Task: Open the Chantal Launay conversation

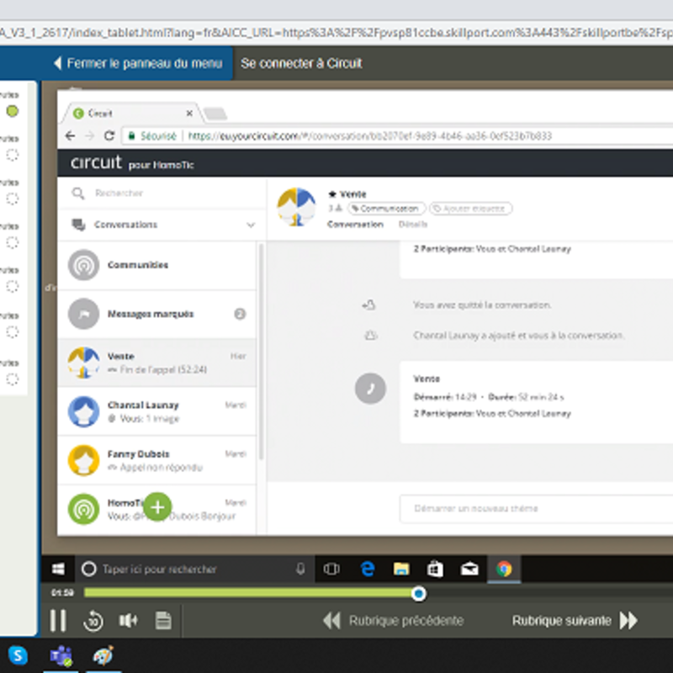Action: tap(157, 411)
